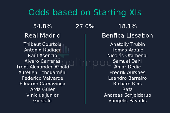The image size is (170, 113).
Task: Select Andreas Schjelderup in the lineup
Action: pos(127,95)
